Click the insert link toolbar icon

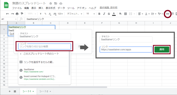(x=168, y=14)
